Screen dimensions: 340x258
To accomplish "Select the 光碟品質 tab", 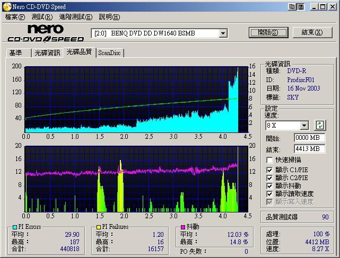I will 80,52.
